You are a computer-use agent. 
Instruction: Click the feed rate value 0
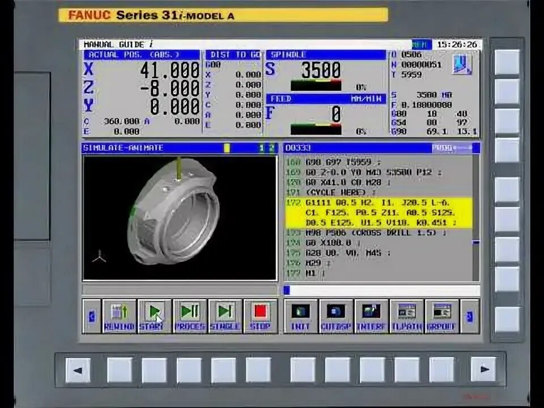click(336, 114)
